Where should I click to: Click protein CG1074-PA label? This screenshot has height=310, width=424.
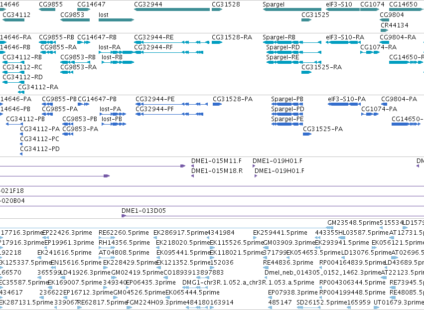tap(379, 109)
